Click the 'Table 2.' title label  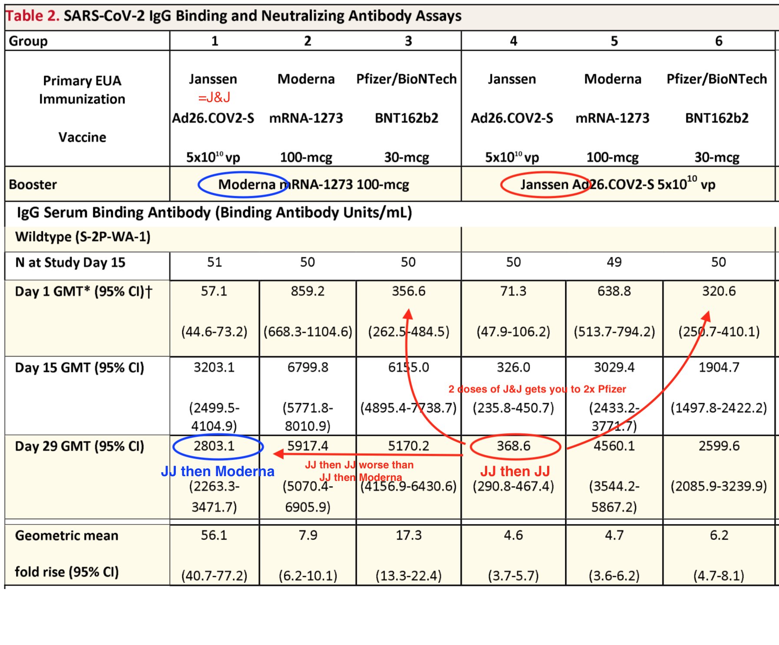[x=33, y=16]
